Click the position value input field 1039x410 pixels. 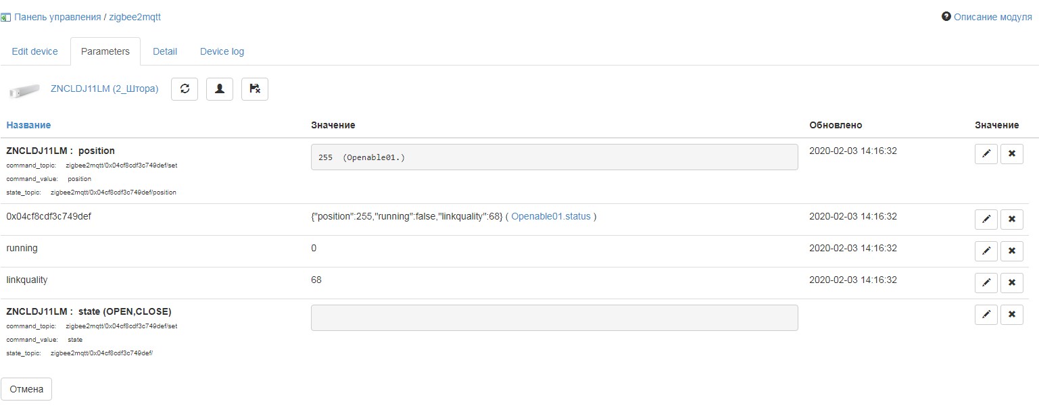pos(554,157)
